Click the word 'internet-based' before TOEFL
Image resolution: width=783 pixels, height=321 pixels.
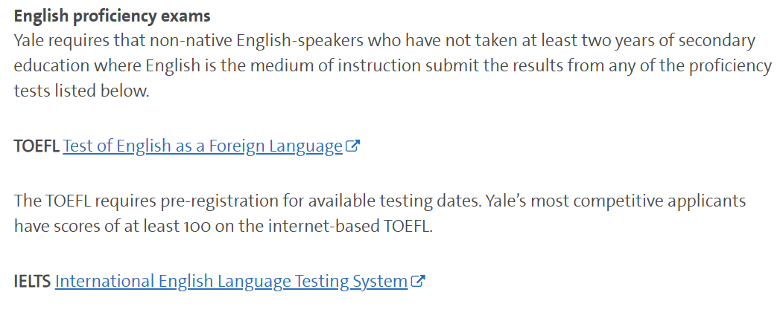[x=324, y=227]
